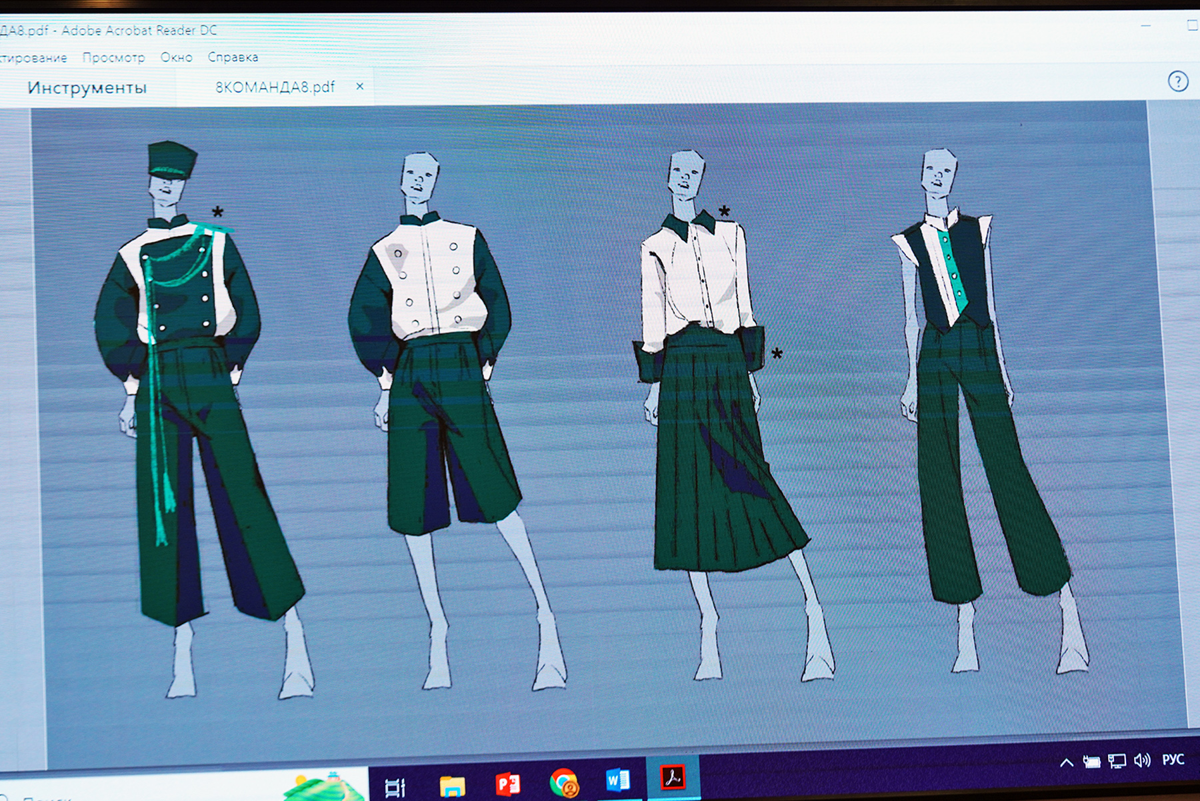Click the Adobe Acrobat Reader taskbar icon
This screenshot has height=801, width=1200.
pos(673,778)
